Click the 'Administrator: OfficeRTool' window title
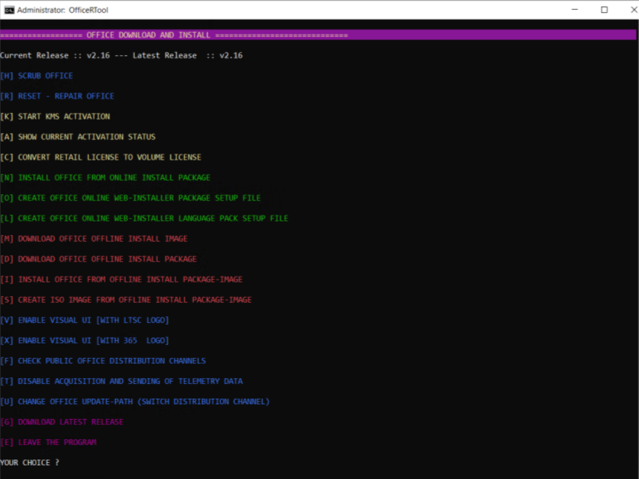Screen dimensions: 639x479 (62, 10)
